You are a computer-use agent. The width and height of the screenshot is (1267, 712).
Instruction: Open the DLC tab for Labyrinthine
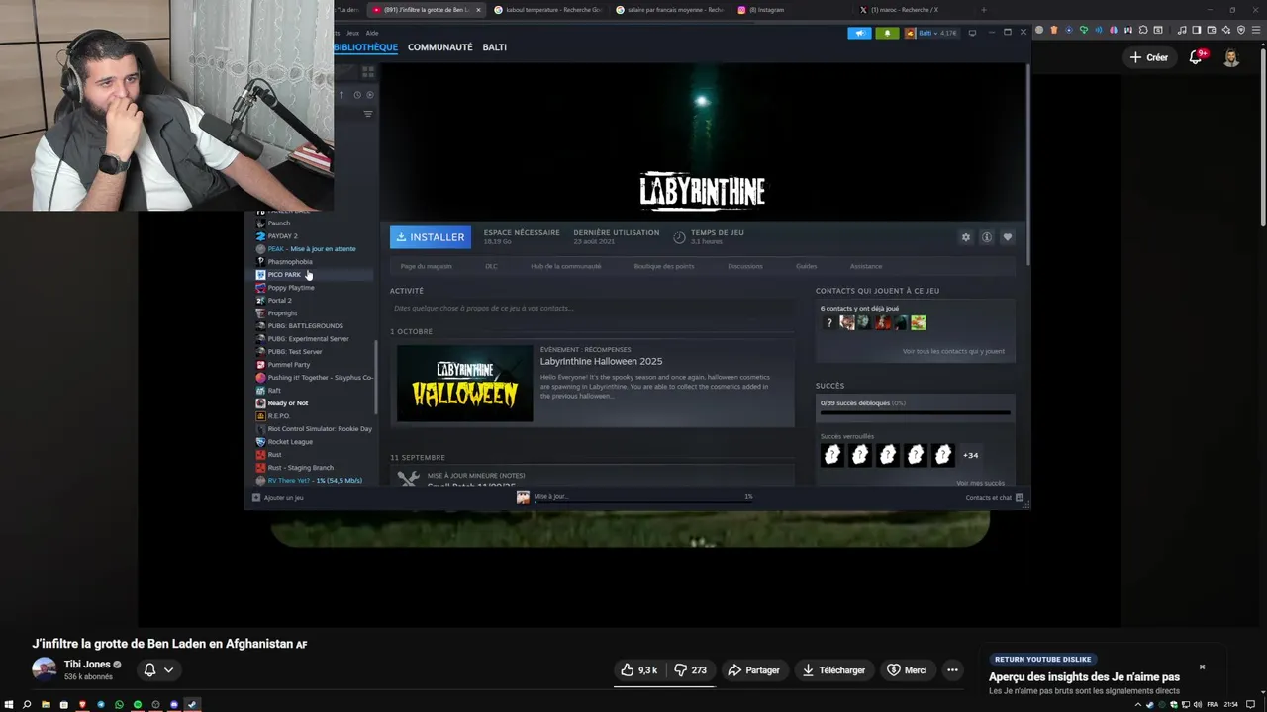(491, 266)
